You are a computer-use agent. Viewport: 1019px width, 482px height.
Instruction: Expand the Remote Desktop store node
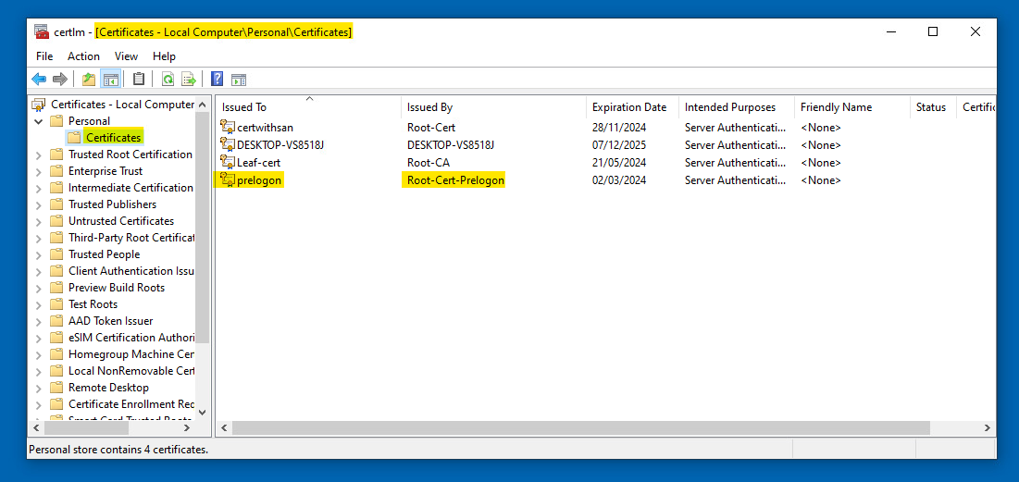pos(39,388)
